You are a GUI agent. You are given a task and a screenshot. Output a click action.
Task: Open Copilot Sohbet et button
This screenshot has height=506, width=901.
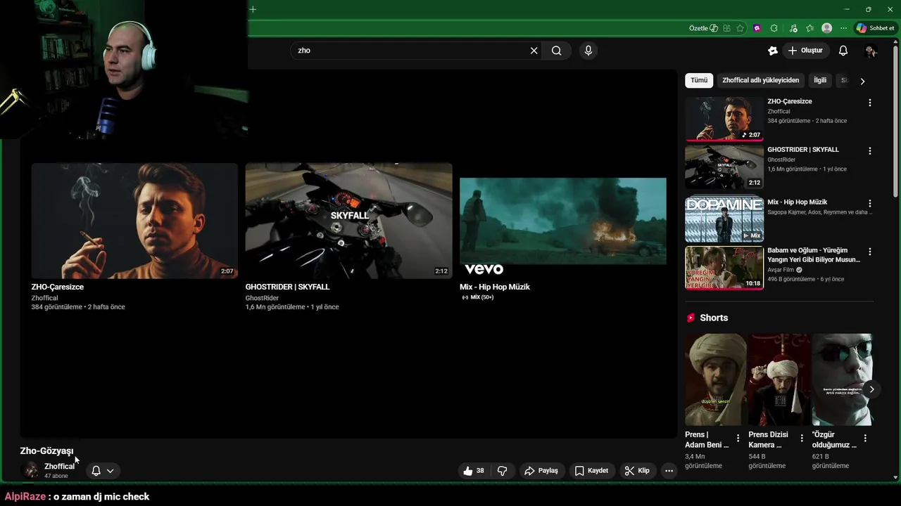pyautogui.click(x=875, y=28)
